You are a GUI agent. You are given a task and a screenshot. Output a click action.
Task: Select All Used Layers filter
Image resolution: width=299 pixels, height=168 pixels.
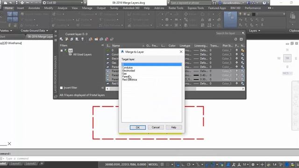(82, 55)
